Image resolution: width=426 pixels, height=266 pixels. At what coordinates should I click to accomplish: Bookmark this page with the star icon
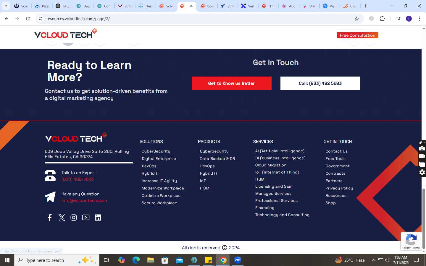click(357, 19)
